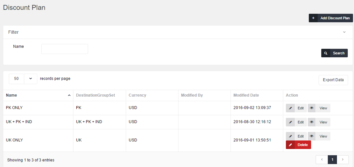Click the magnifier icon on Search button

[326, 53]
